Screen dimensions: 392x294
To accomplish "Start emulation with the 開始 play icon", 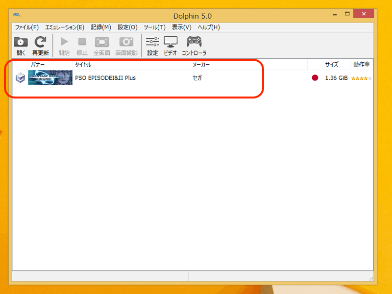I will [x=64, y=46].
